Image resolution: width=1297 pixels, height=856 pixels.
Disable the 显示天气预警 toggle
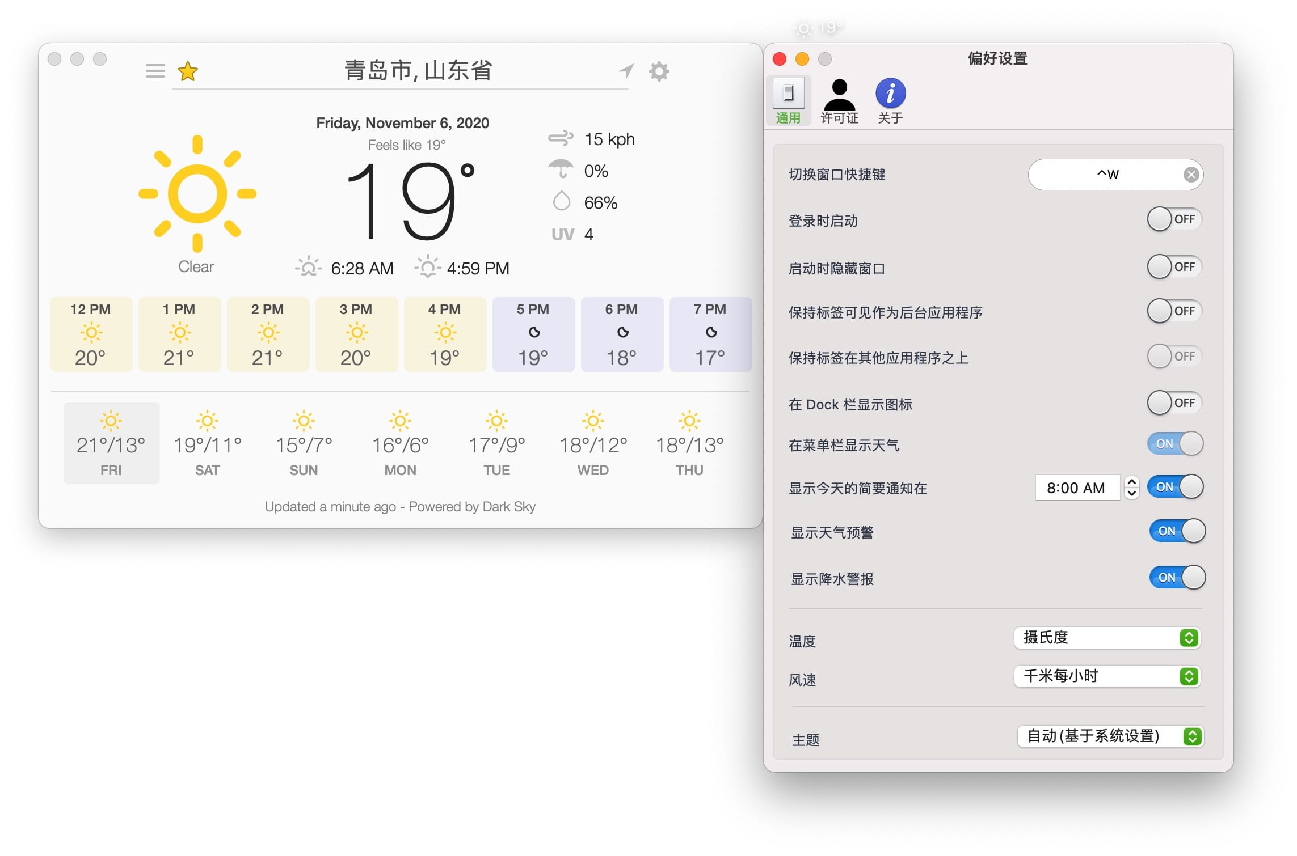(x=1177, y=531)
